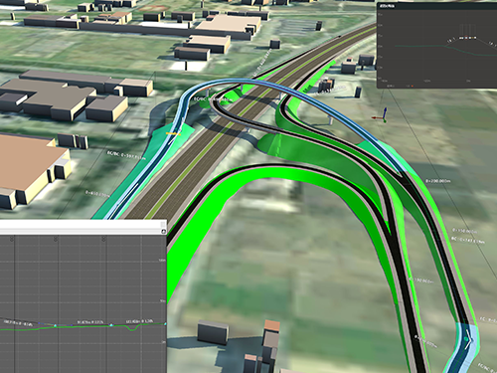Screen dimensions: 497x373
Task: Select the first PVI point on the profile
Action: pyautogui.click(x=55, y=325)
